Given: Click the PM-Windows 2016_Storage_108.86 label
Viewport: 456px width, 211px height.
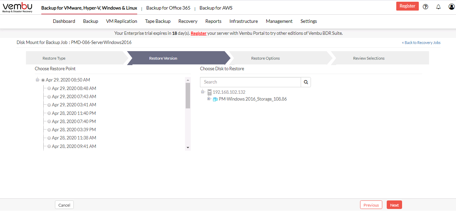Looking at the screenshot, I should [253, 99].
